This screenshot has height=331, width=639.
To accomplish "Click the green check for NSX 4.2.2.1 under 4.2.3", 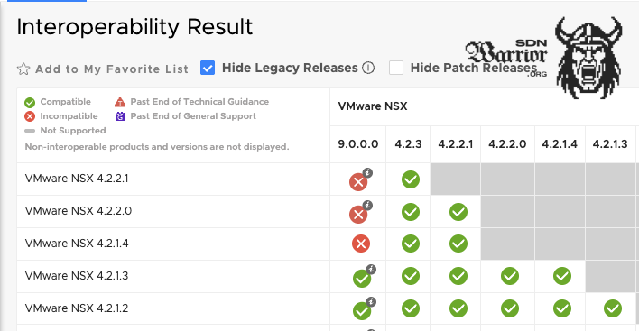I will pyautogui.click(x=411, y=179).
